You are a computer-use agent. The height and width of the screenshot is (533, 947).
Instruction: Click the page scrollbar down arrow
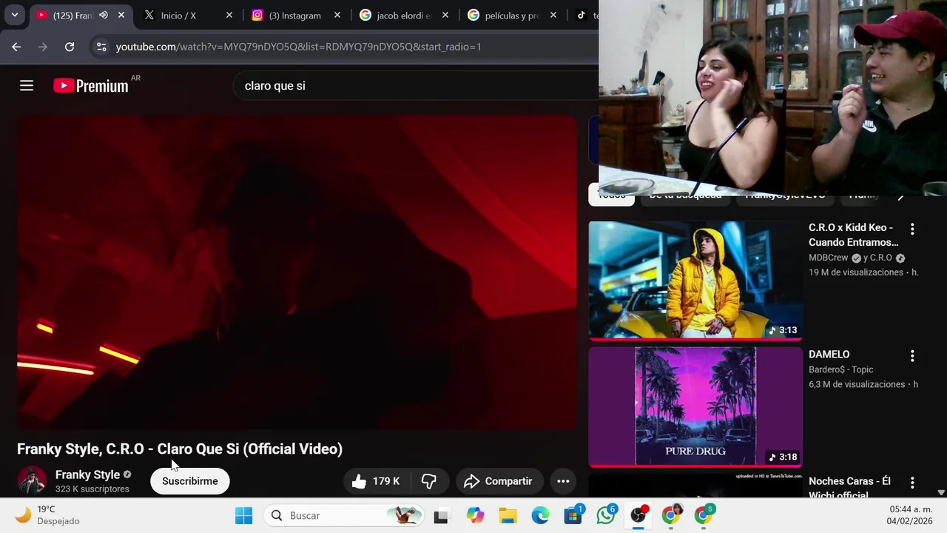941,492
